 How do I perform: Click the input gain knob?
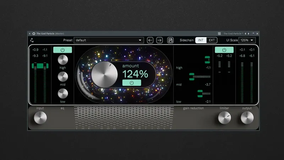point(40,118)
